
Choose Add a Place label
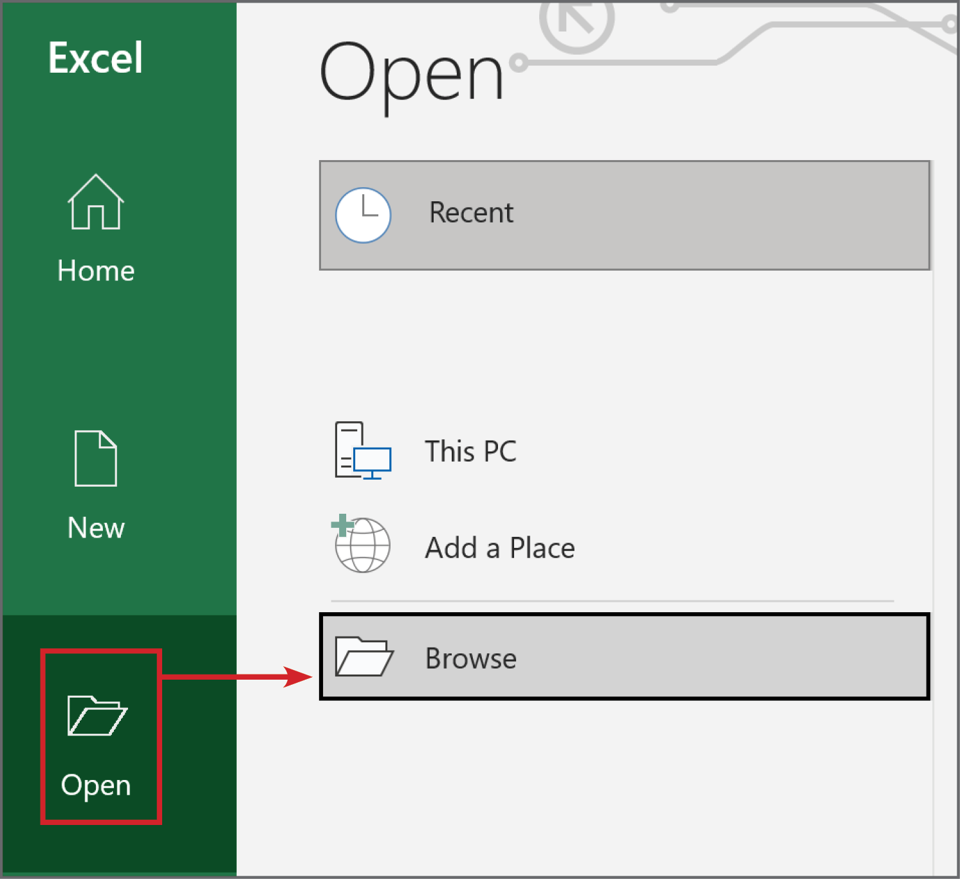(x=500, y=548)
